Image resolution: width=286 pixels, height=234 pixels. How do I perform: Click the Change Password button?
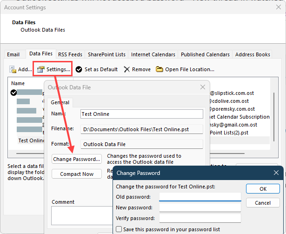point(77,159)
